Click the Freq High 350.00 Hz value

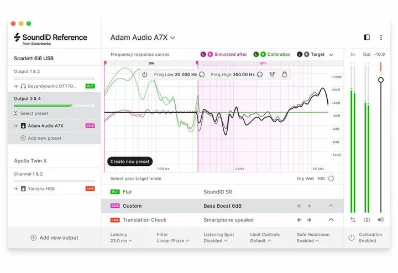point(243,75)
